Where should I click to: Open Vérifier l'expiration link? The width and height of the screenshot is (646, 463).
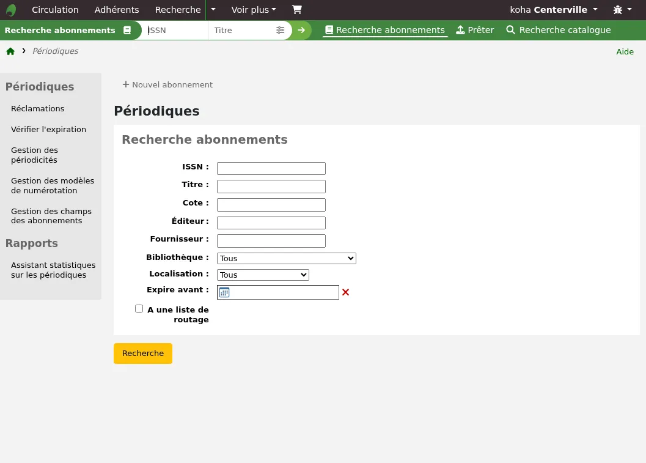(49, 129)
